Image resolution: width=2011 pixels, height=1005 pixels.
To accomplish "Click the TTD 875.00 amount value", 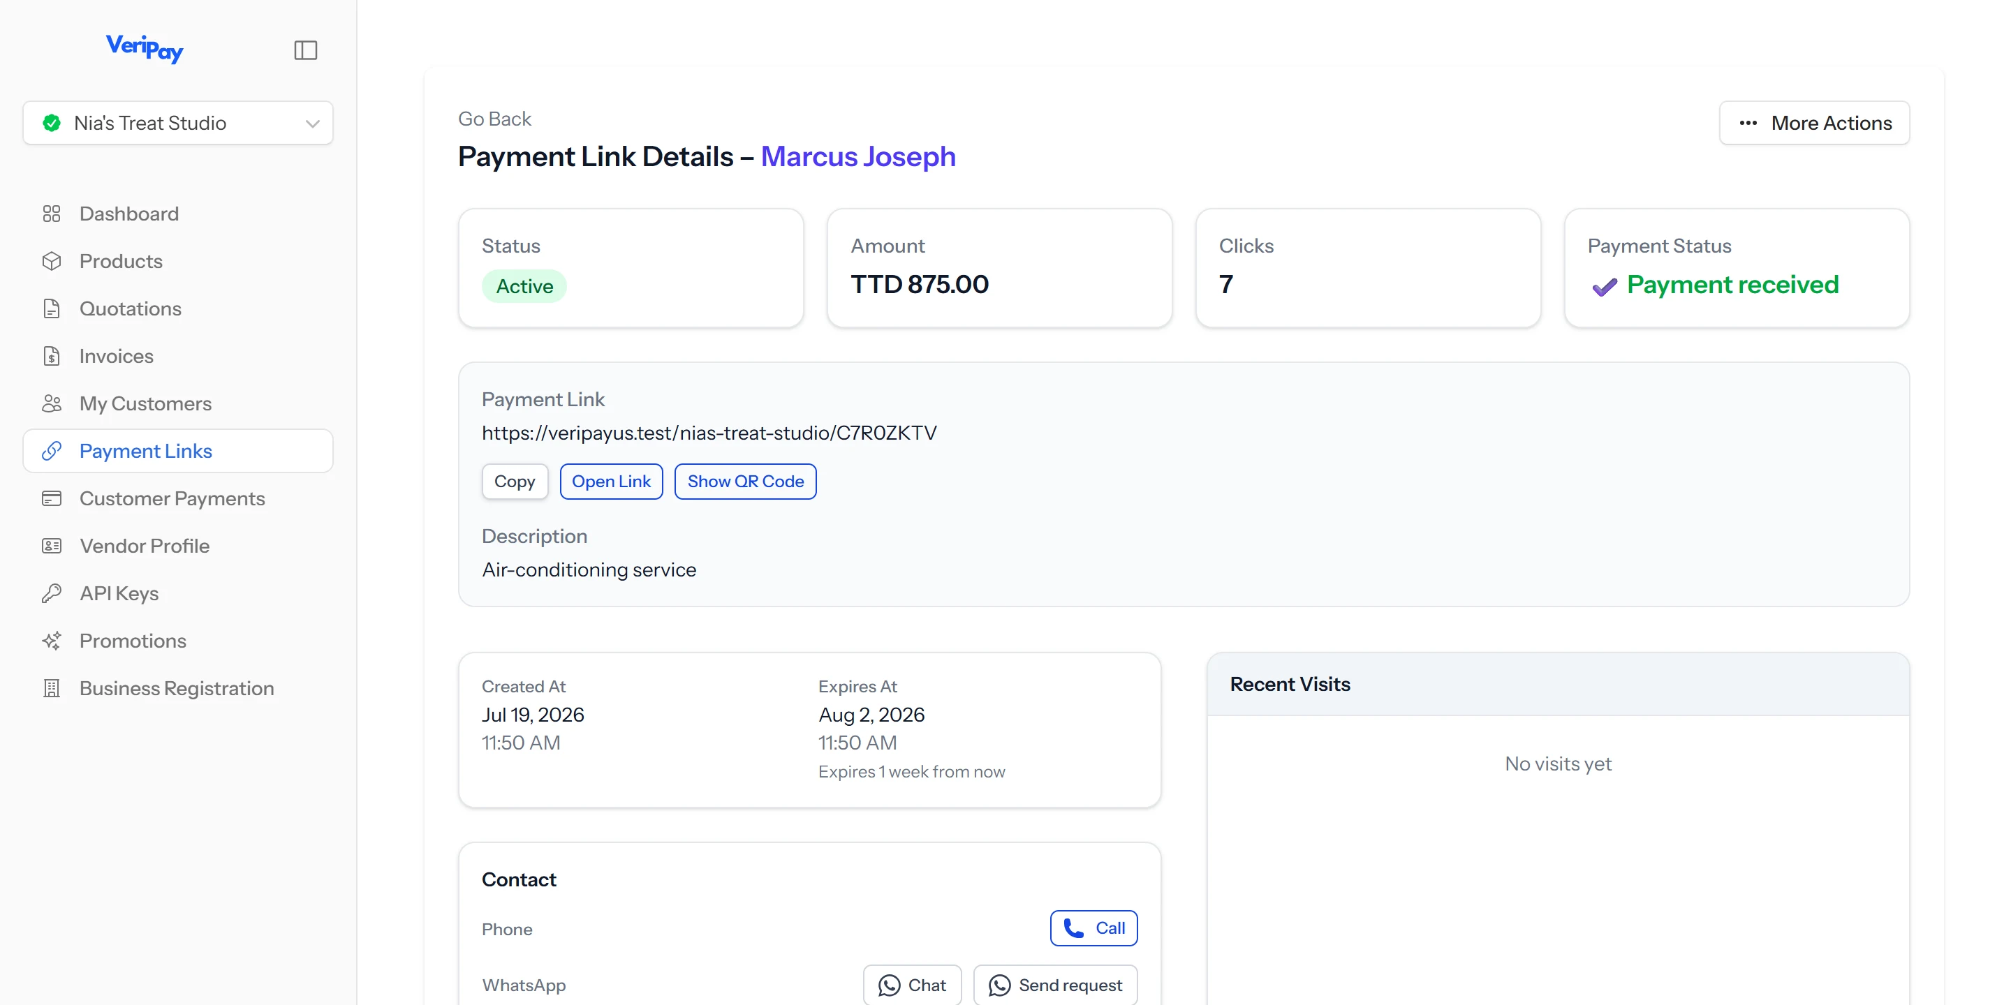I will pos(920,284).
